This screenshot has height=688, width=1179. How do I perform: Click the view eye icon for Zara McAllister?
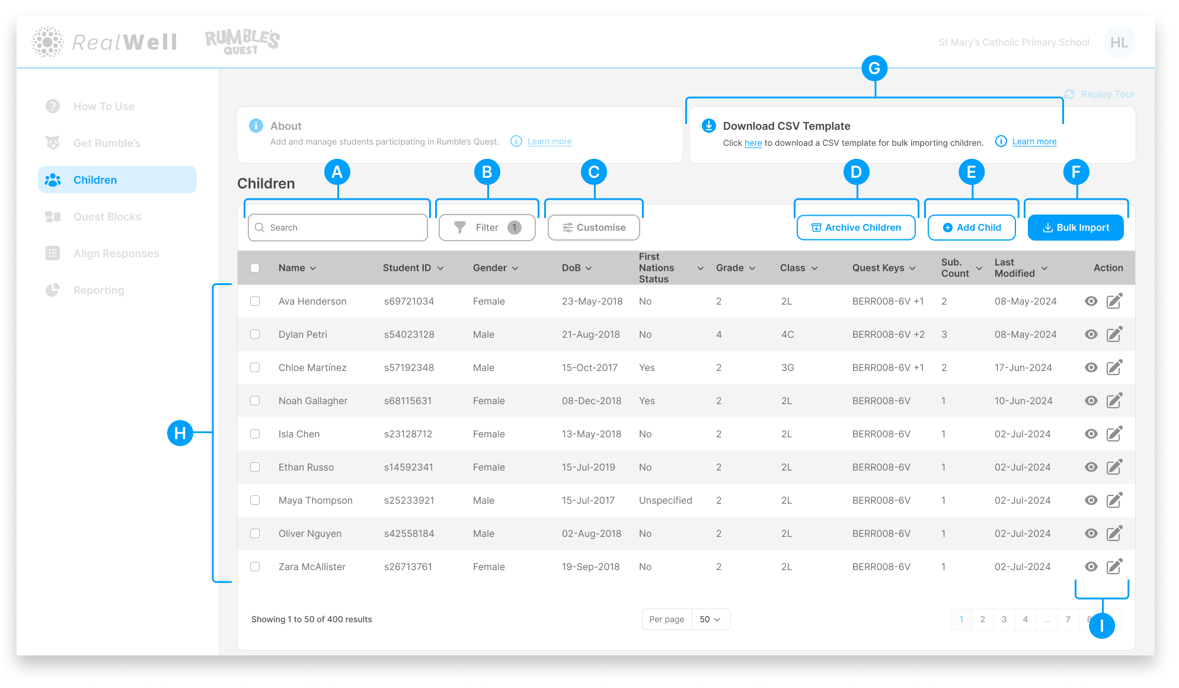tap(1091, 567)
